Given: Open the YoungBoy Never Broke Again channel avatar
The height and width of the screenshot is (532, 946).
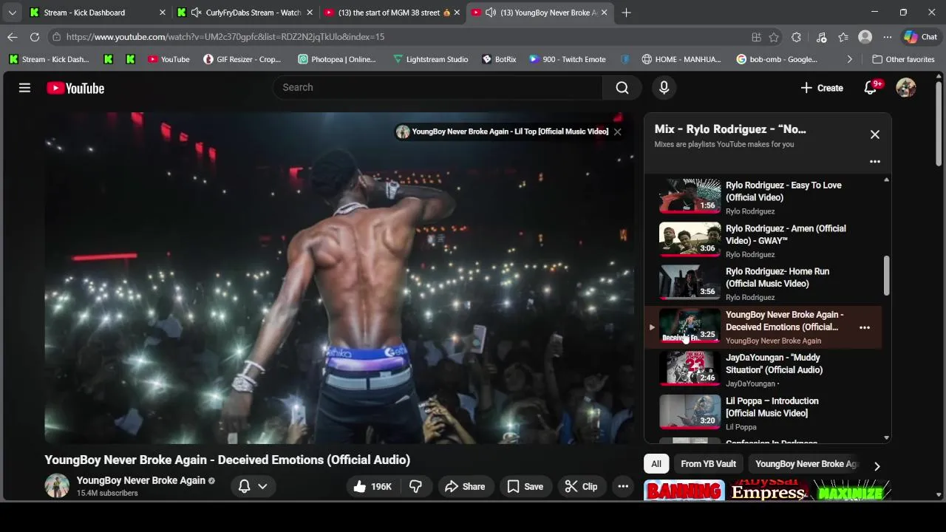Looking at the screenshot, I should [x=57, y=485].
